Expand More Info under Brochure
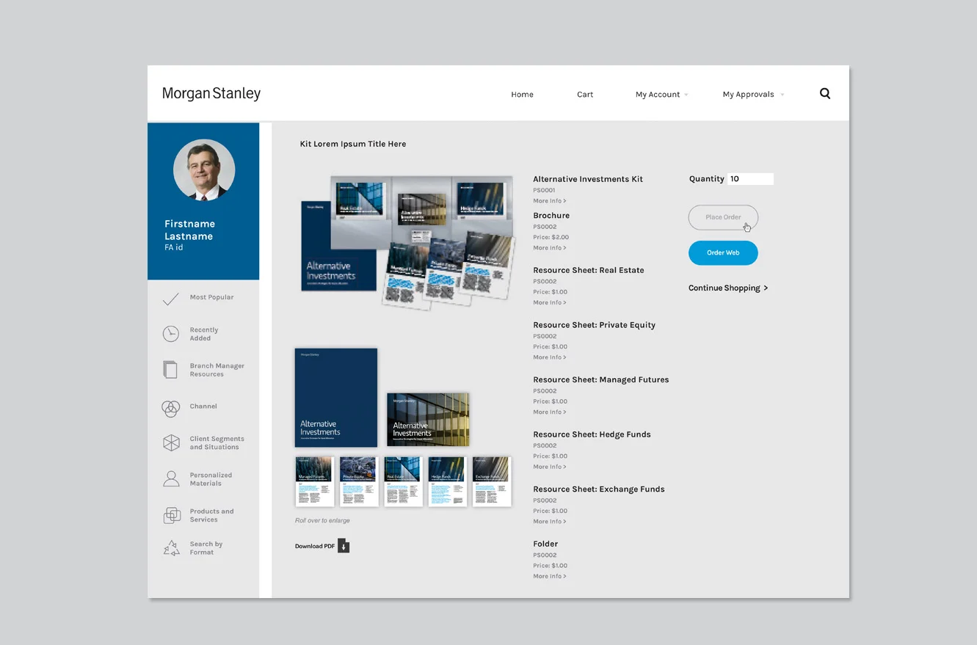 pos(550,248)
